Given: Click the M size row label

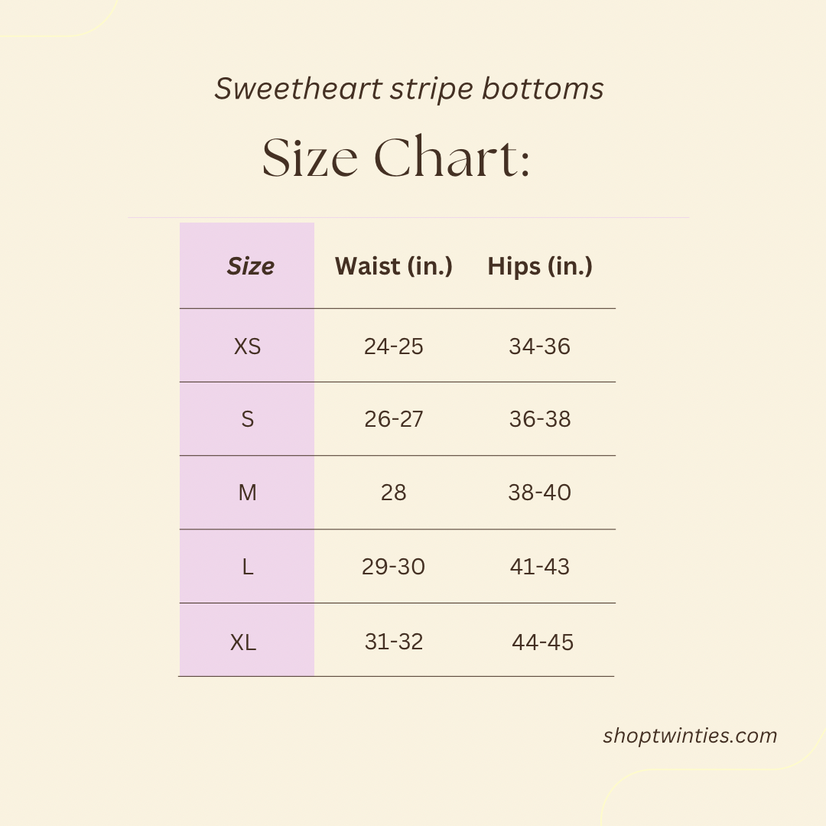Looking at the screenshot, I should [247, 493].
